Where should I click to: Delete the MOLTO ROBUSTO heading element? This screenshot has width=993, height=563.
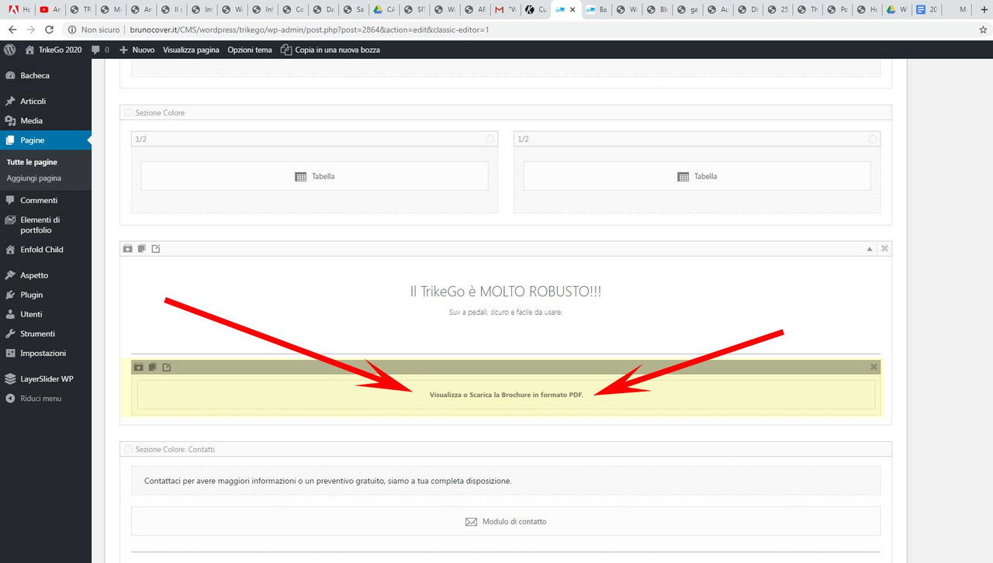[884, 248]
